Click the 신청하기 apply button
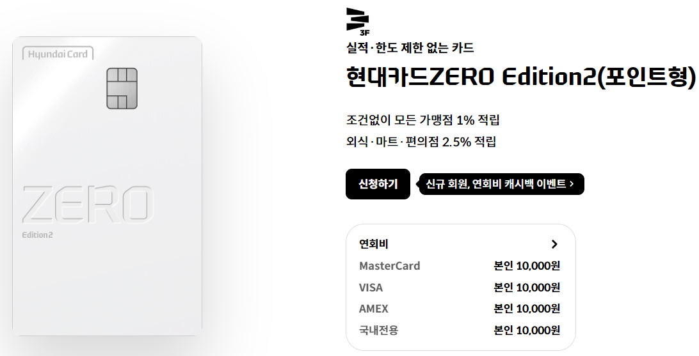Viewport: 699px width, 356px height. tap(378, 184)
